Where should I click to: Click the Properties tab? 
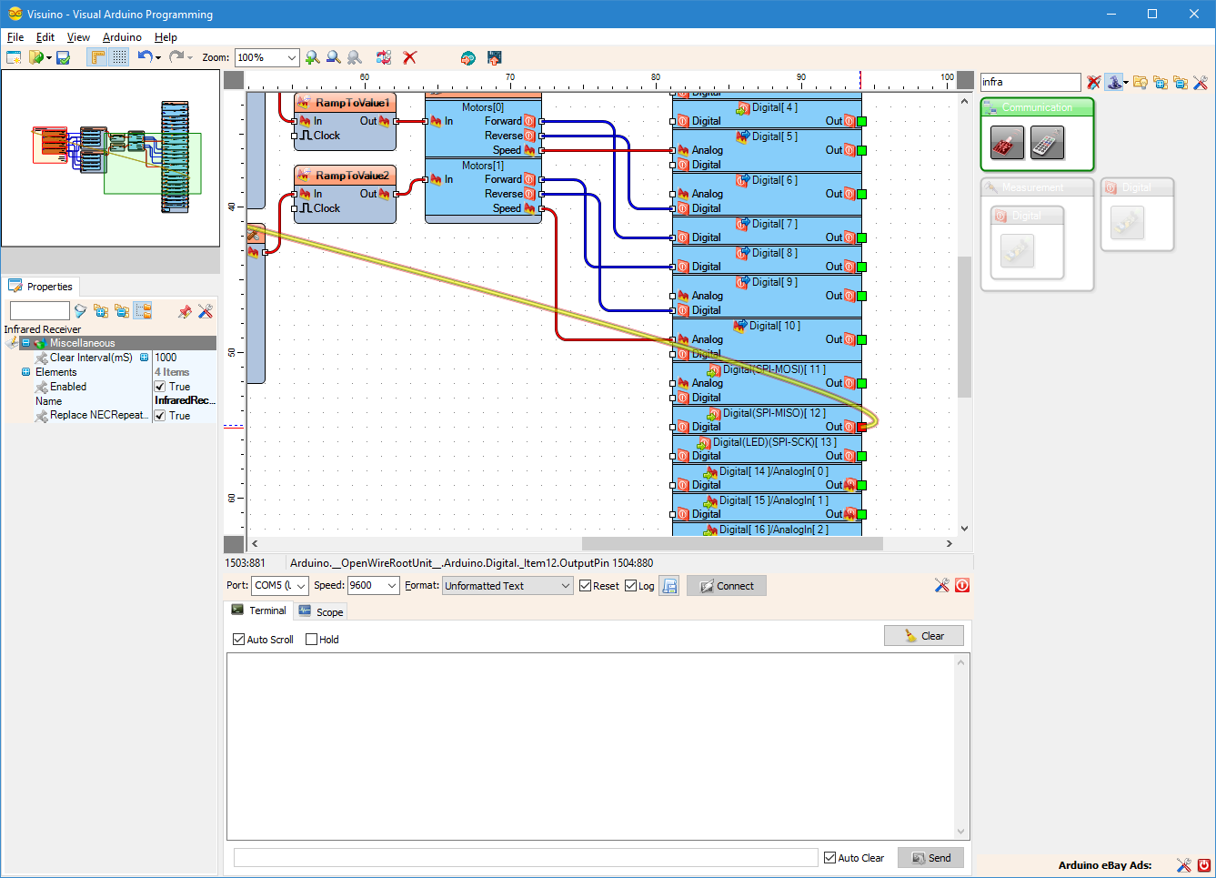pyautogui.click(x=41, y=287)
